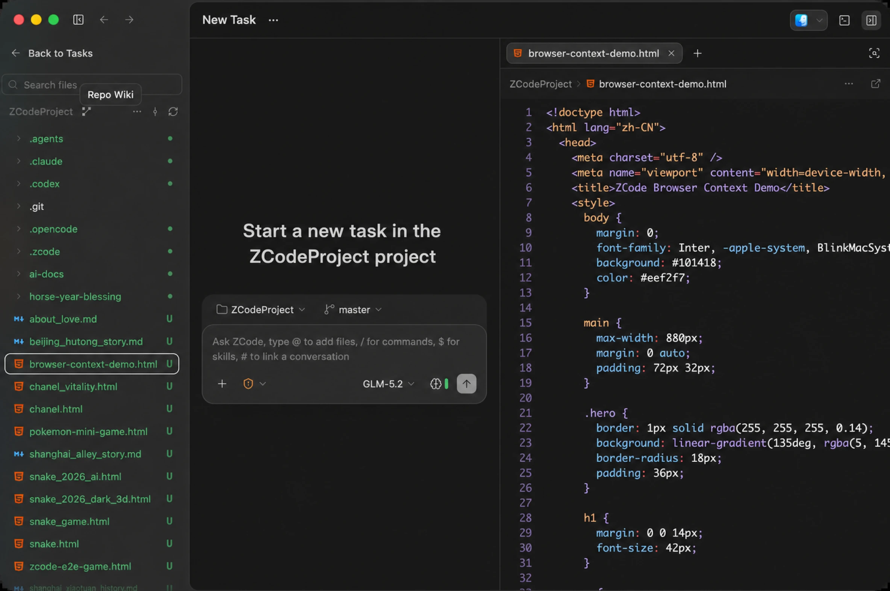Expand the .zcode folder
This screenshot has height=591, width=890.
pyautogui.click(x=92, y=252)
